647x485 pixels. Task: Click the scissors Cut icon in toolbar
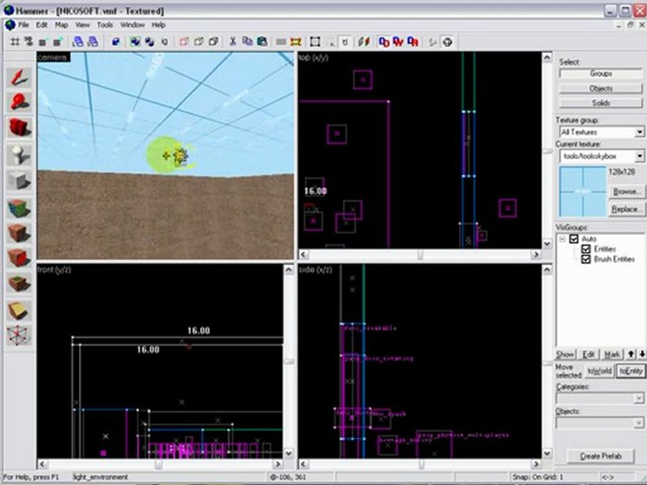point(233,42)
